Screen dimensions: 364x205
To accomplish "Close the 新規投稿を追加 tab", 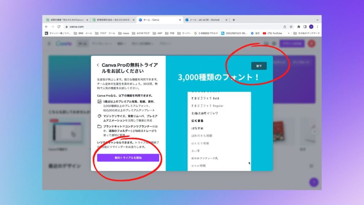I will 134,20.
